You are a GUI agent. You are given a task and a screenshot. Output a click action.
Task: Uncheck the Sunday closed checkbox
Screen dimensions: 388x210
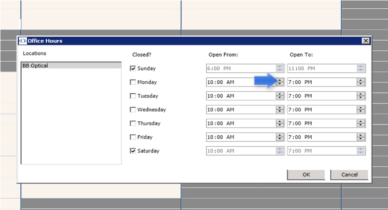click(133, 69)
